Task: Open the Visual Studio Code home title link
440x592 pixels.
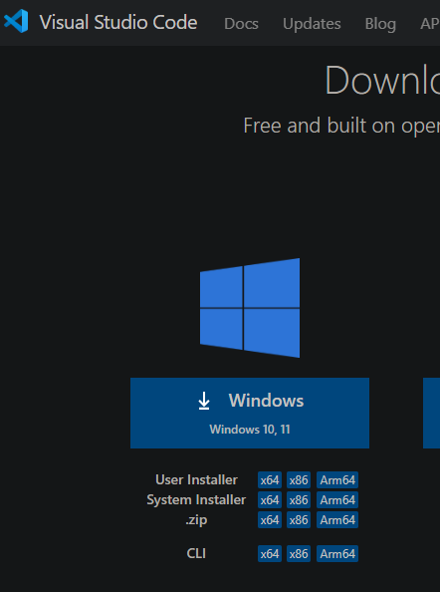Action: click(x=118, y=23)
